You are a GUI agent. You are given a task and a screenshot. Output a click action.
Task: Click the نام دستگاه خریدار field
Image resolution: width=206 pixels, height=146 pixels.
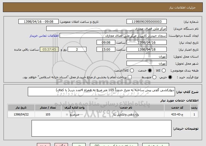click(106, 29)
